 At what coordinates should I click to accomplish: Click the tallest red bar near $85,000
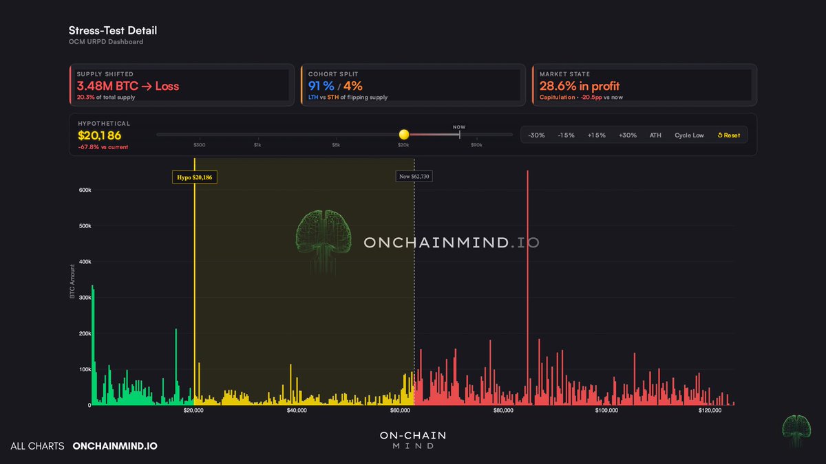[528, 287]
